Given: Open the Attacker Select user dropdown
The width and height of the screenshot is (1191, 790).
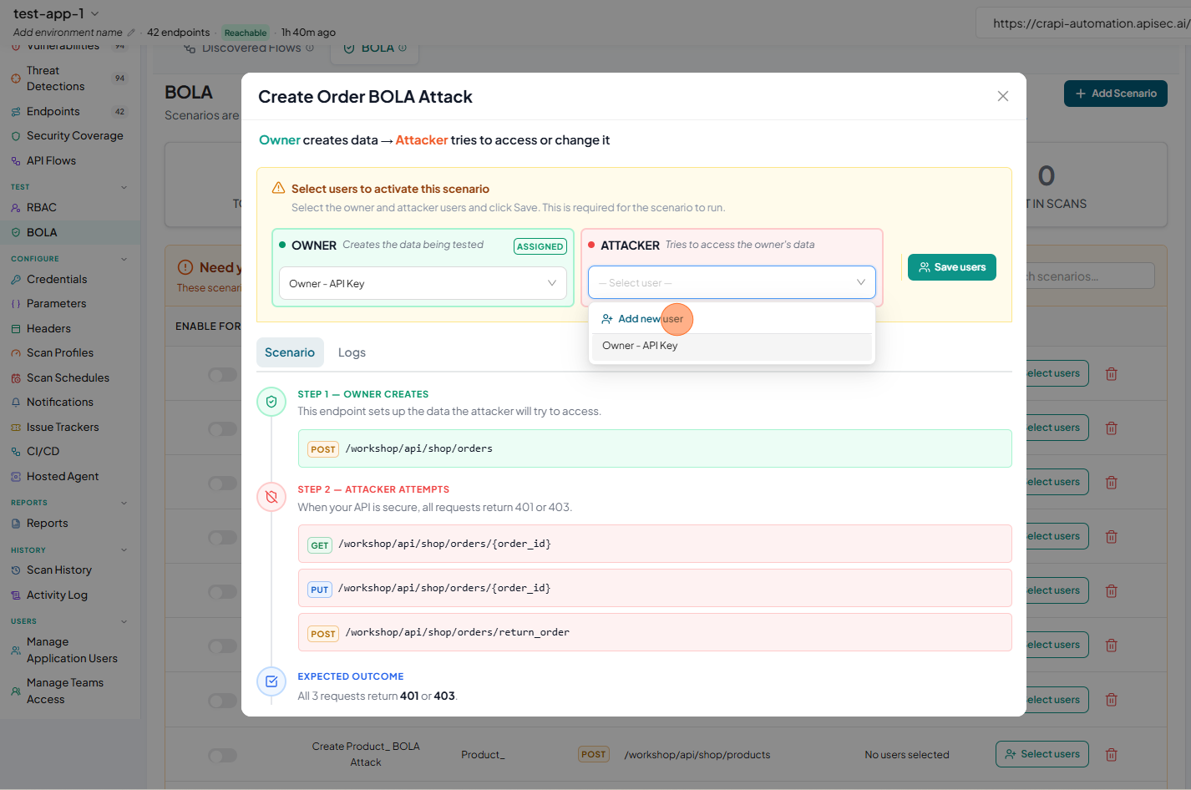Looking at the screenshot, I should click(x=732, y=282).
